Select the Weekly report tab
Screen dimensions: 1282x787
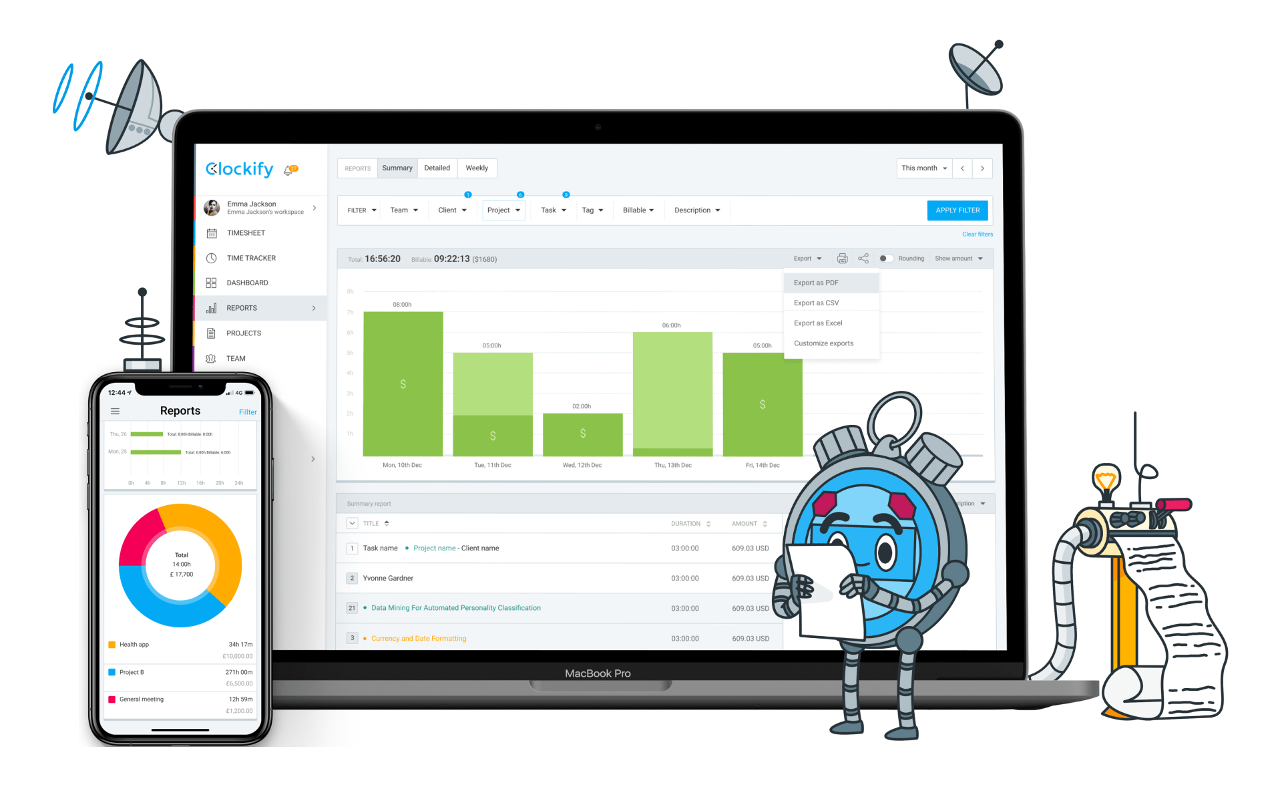point(477,168)
